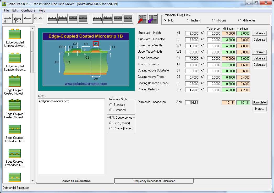Choose the three-bump coated coplanar structure icon
The width and height of the screenshot is (274, 193).
tap(63, 19)
